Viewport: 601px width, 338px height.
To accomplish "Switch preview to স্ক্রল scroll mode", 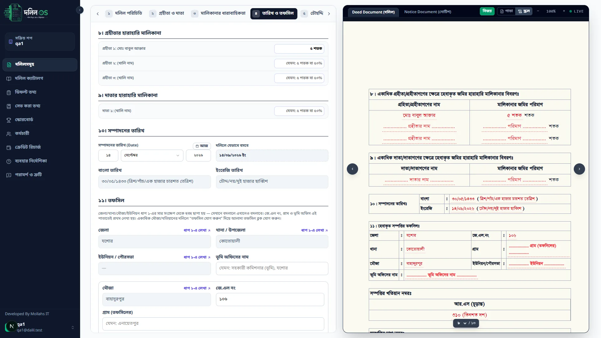I will 524,11.
